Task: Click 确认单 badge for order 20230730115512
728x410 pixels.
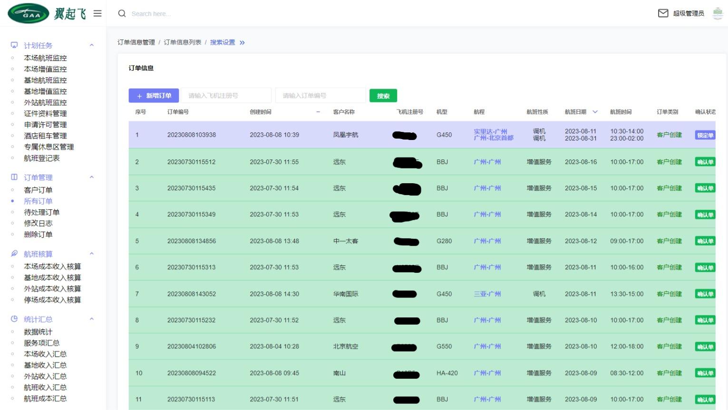Action: coord(705,162)
